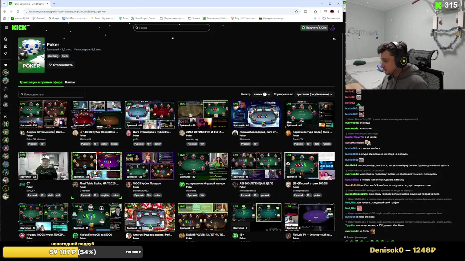Open PokerOK_streams channel avatar
465x261 pixels.
[x=22, y=133]
